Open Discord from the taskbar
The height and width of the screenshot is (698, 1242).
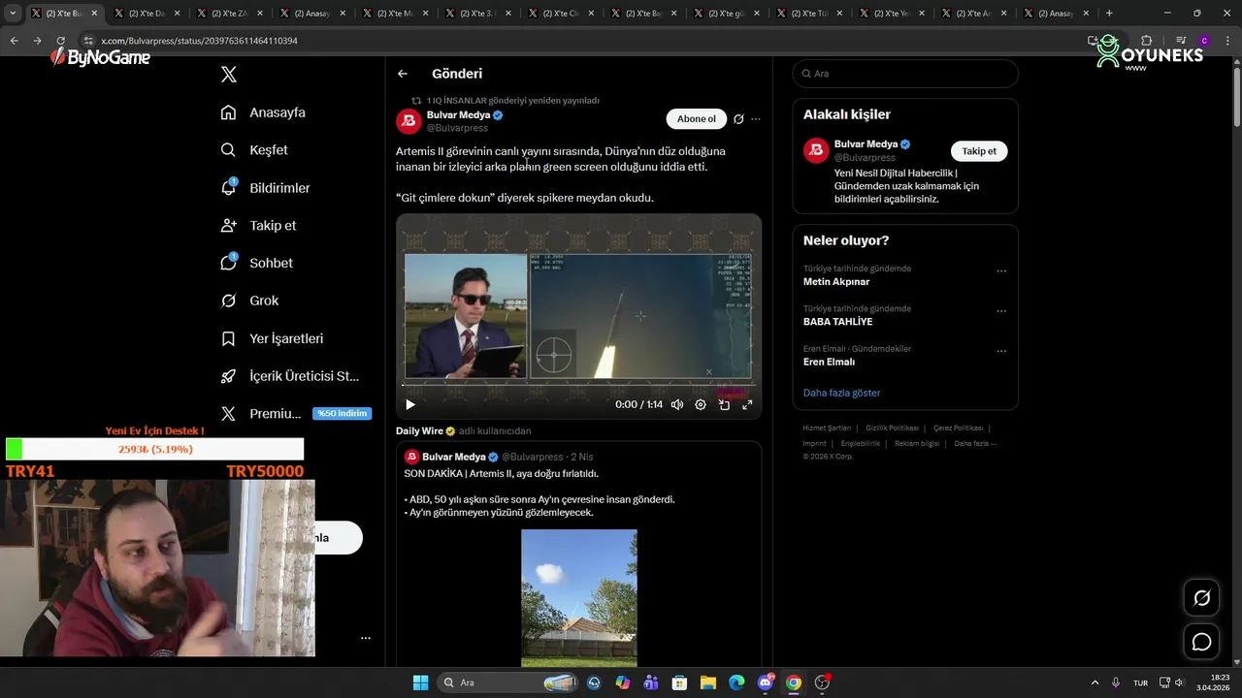tap(765, 682)
